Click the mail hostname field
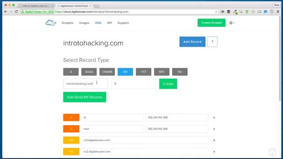Viewport: 283px width, 159px height. tap(112, 129)
